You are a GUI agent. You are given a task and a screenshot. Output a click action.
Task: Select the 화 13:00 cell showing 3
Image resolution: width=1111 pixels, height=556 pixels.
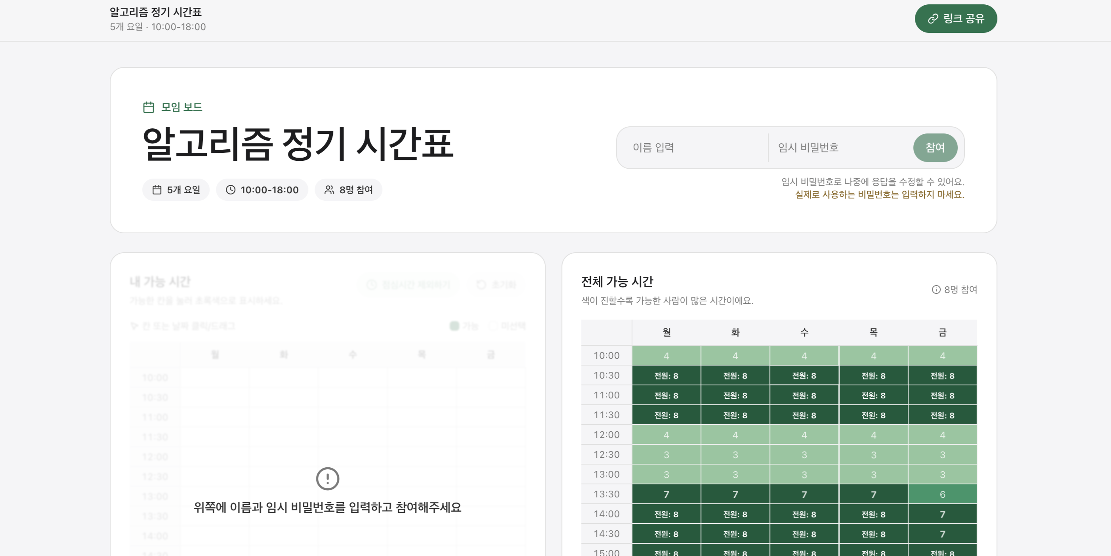[x=735, y=474]
